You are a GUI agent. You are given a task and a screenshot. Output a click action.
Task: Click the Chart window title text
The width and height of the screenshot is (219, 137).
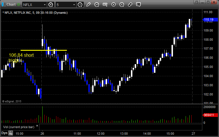point(11,5)
